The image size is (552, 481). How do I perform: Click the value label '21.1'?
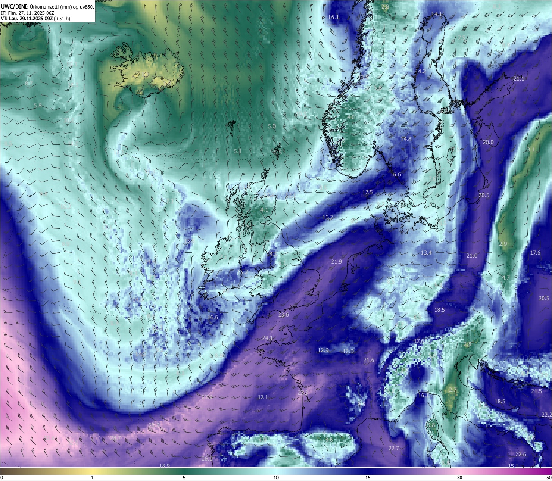tap(519, 79)
